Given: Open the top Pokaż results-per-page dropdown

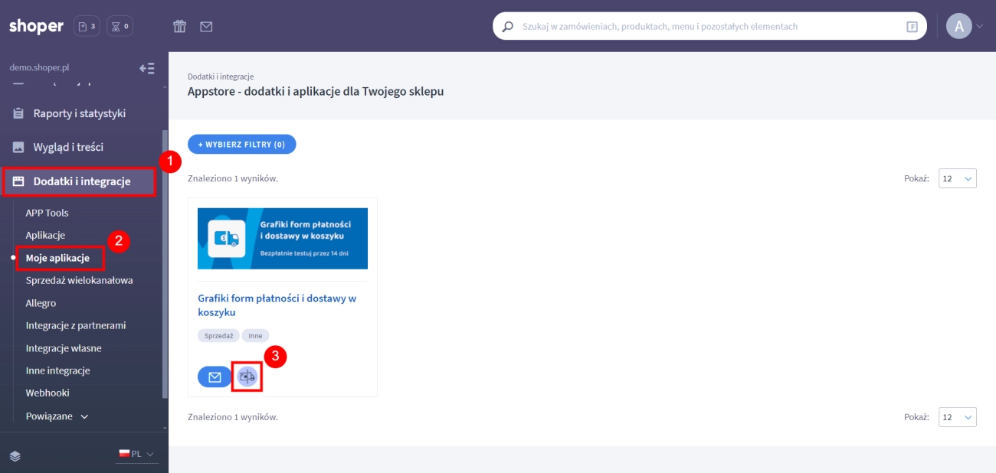Looking at the screenshot, I should [957, 178].
